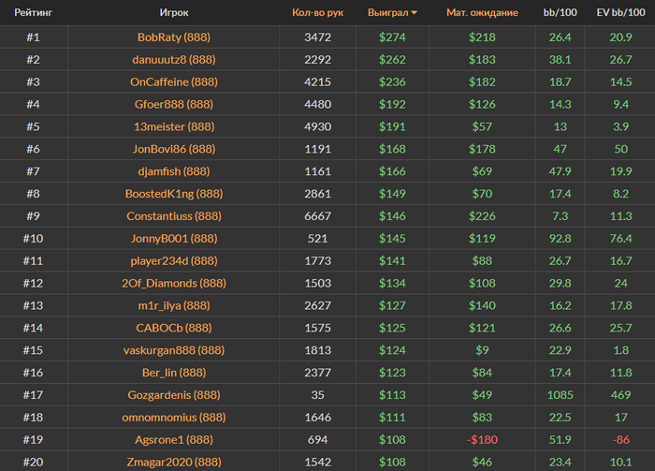Open JonnyB001 (888) profile
Screen dimensions: 655x471
click(x=175, y=239)
